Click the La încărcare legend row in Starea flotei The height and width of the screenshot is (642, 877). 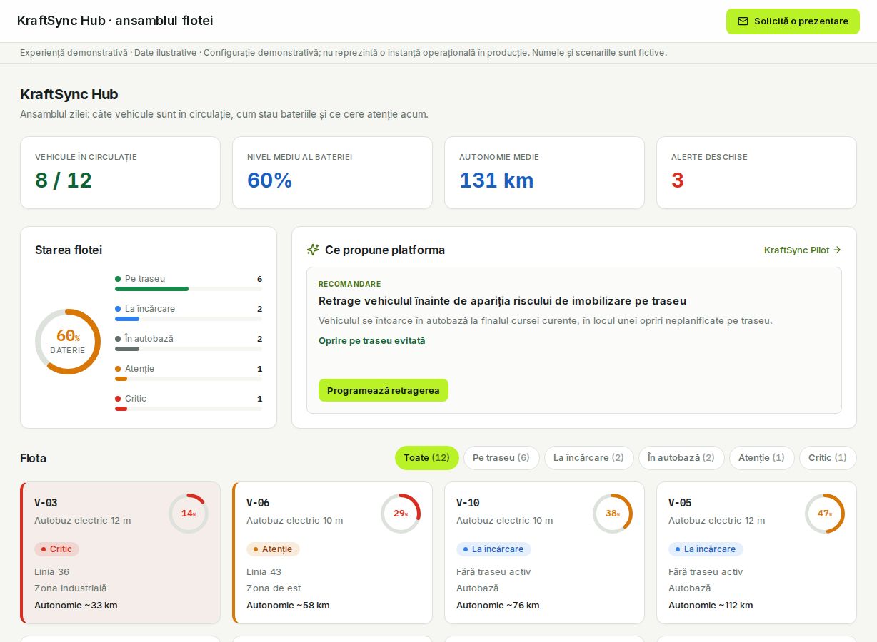pyautogui.click(x=189, y=312)
